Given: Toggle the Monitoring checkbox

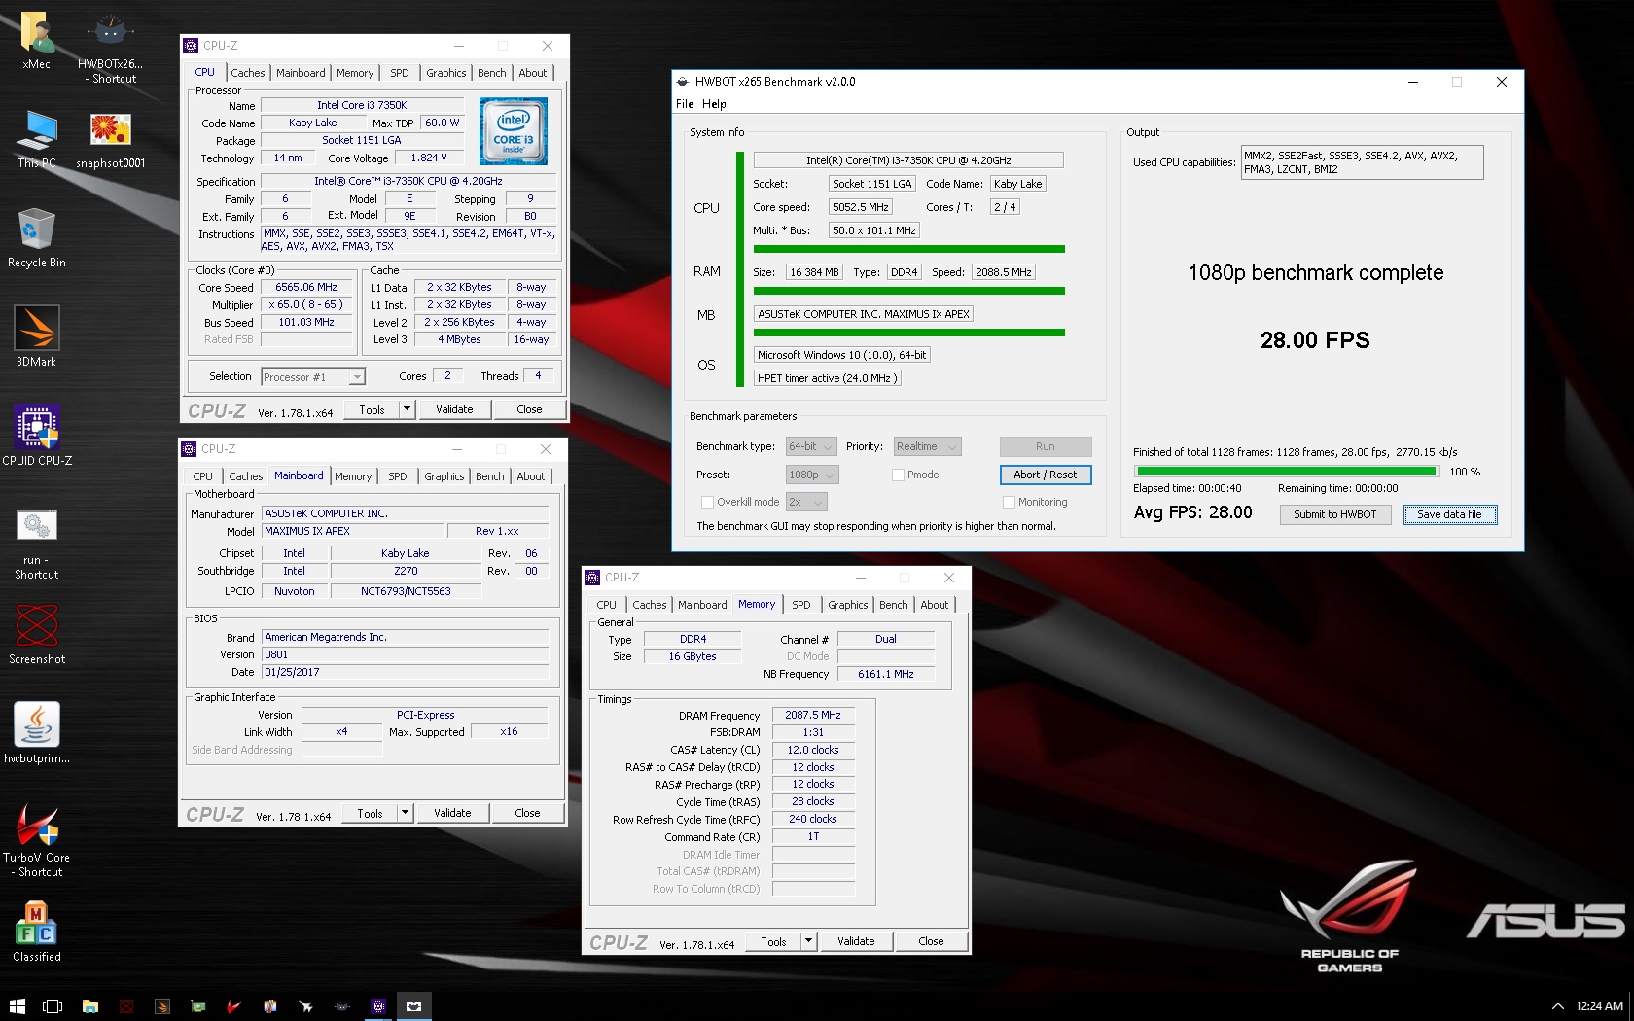Looking at the screenshot, I should (1009, 502).
